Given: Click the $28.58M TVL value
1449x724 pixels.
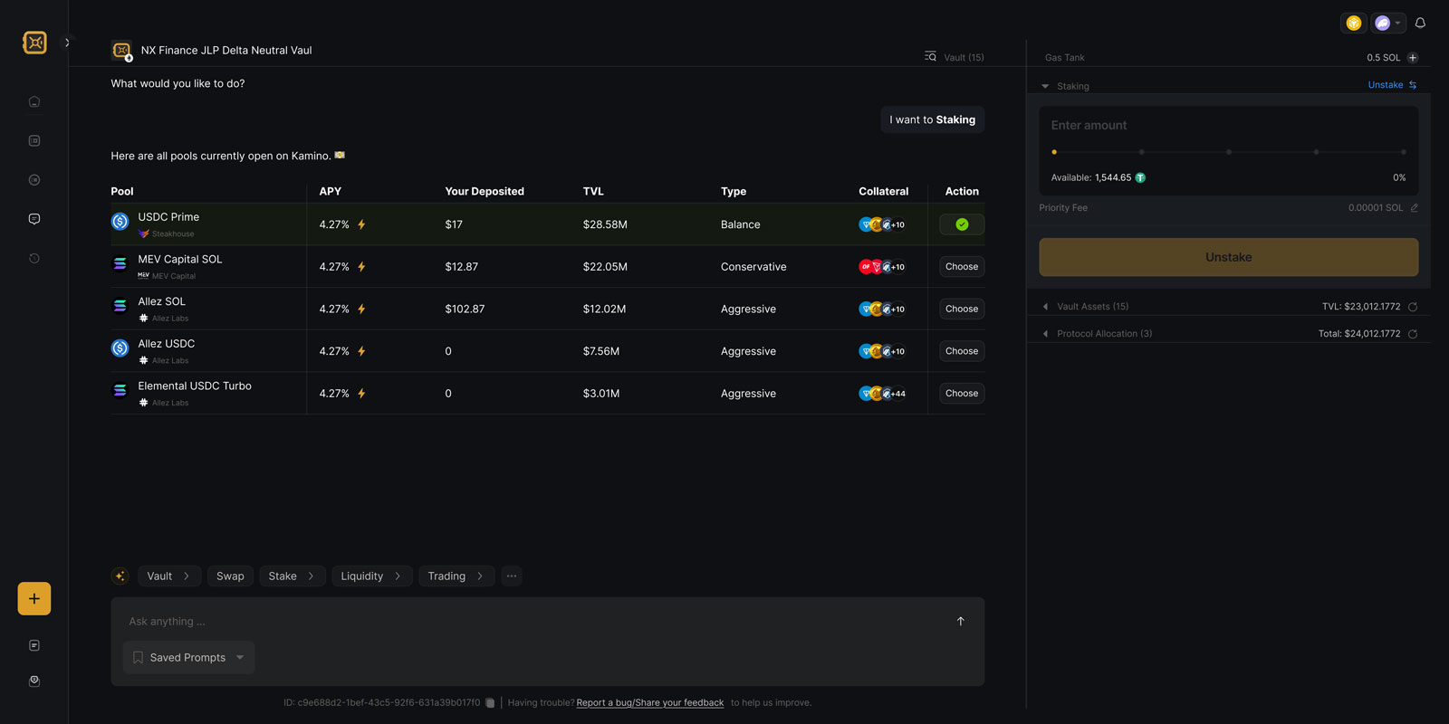Looking at the screenshot, I should [x=605, y=224].
